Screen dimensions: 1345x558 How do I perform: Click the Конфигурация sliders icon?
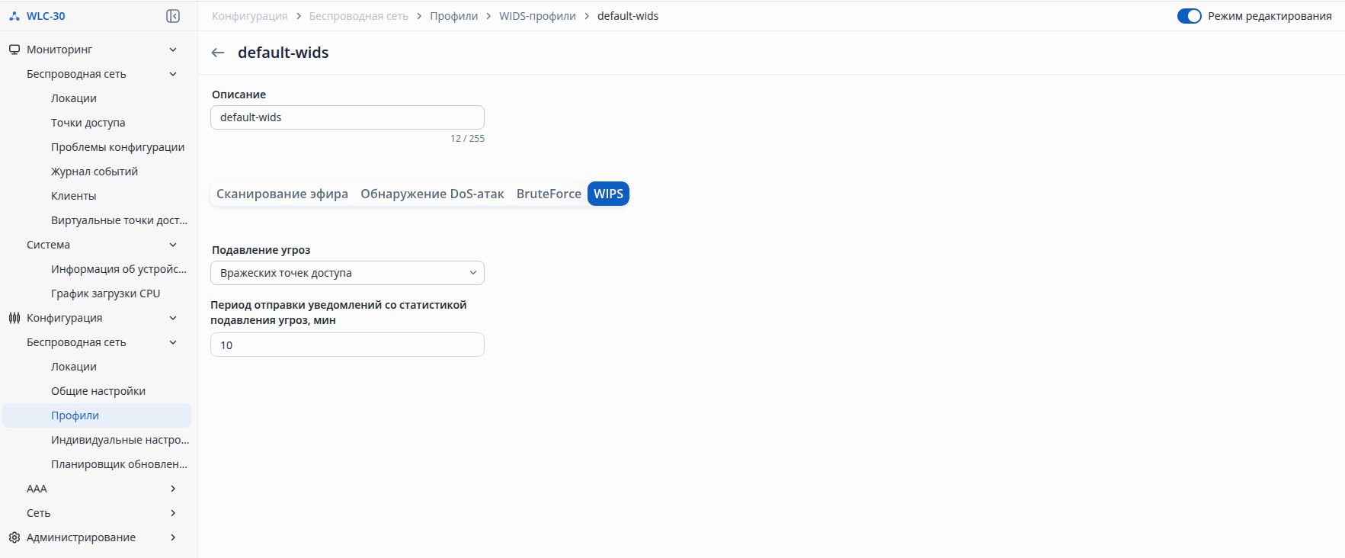tap(14, 318)
